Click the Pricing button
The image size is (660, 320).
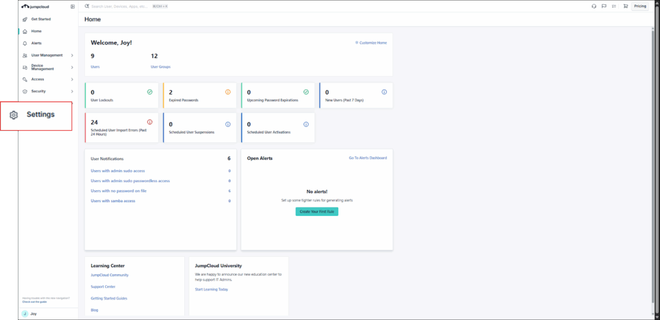tap(639, 6)
